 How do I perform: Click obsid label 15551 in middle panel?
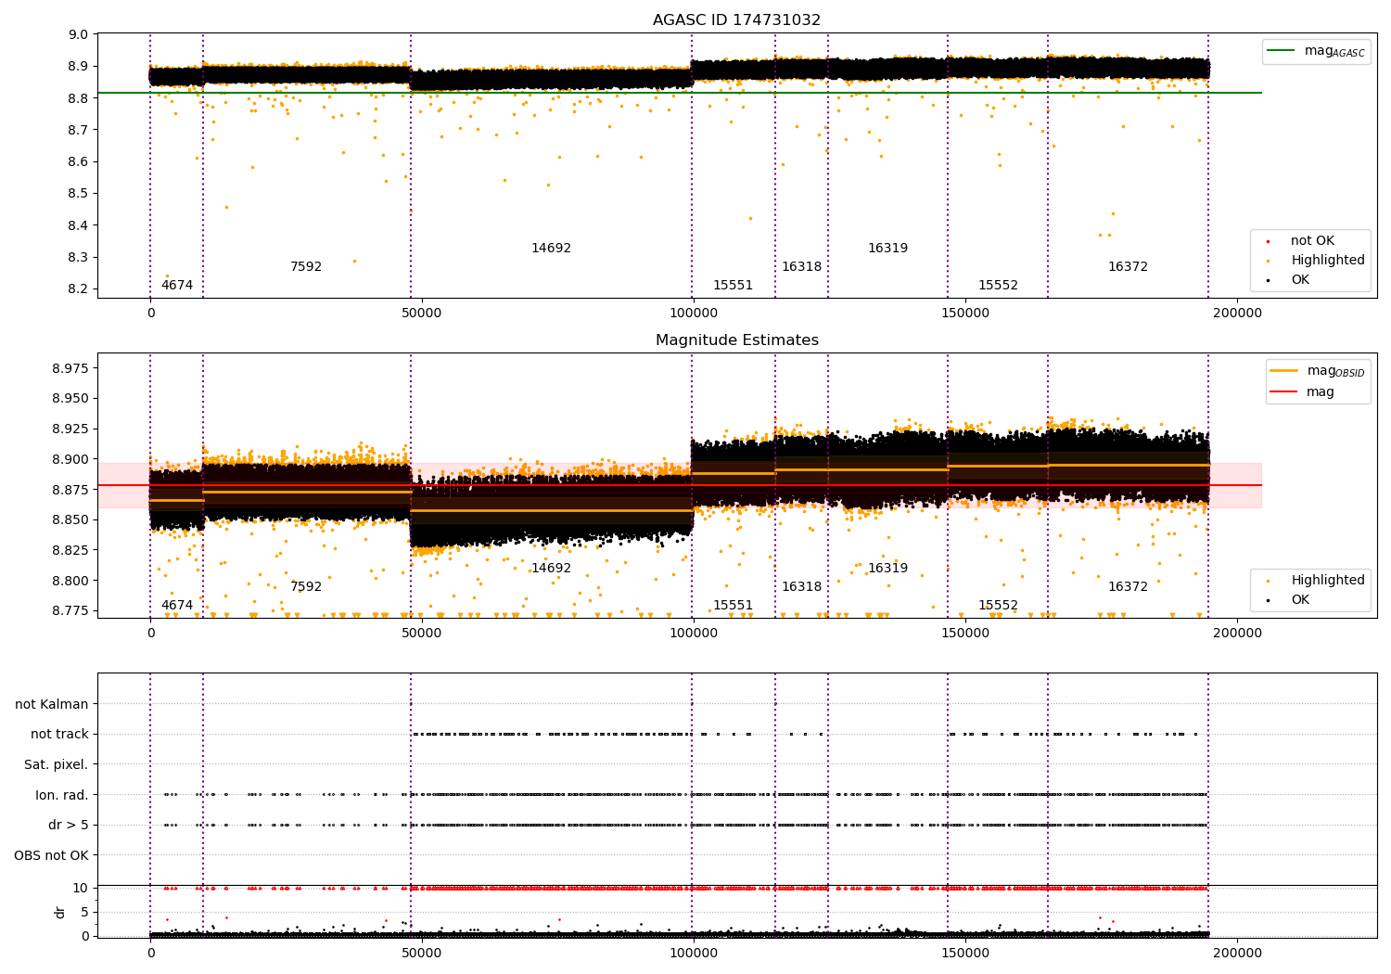coord(733,606)
